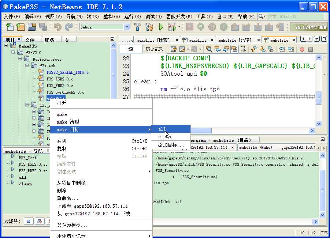
Task: Start macro recording red circle
Action: (302, 49)
